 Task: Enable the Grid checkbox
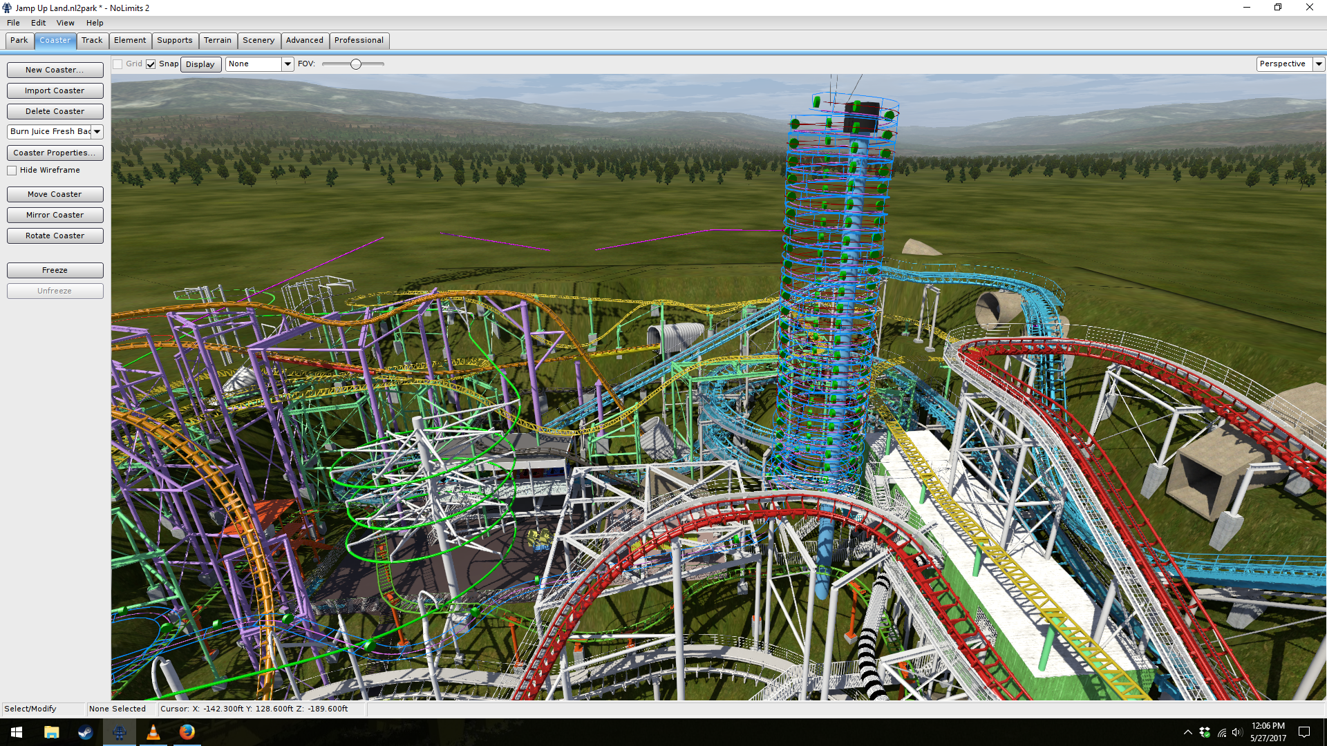click(118, 64)
